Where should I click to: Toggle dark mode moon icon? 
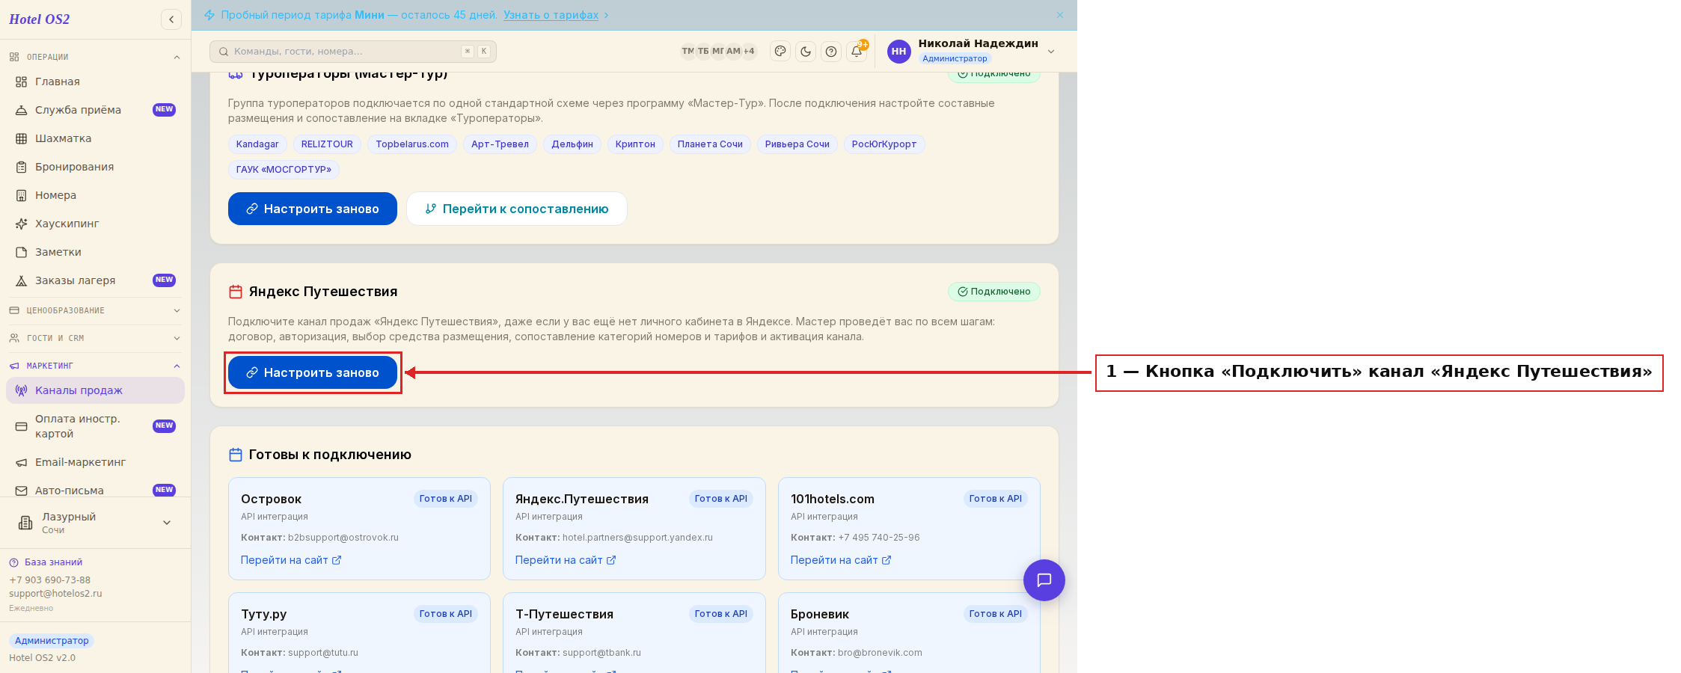[x=806, y=51]
